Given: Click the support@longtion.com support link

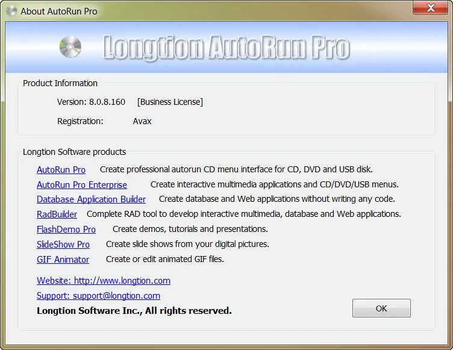Looking at the screenshot, I should [98, 296].
